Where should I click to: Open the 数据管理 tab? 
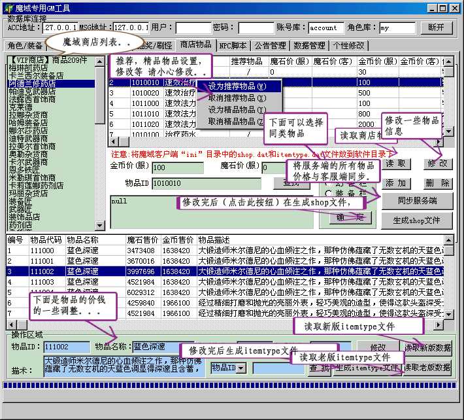(309, 46)
